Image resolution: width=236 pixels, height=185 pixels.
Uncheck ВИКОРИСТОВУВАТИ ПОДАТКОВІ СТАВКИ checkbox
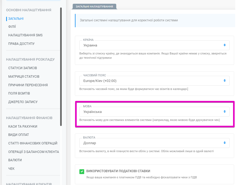82,171
